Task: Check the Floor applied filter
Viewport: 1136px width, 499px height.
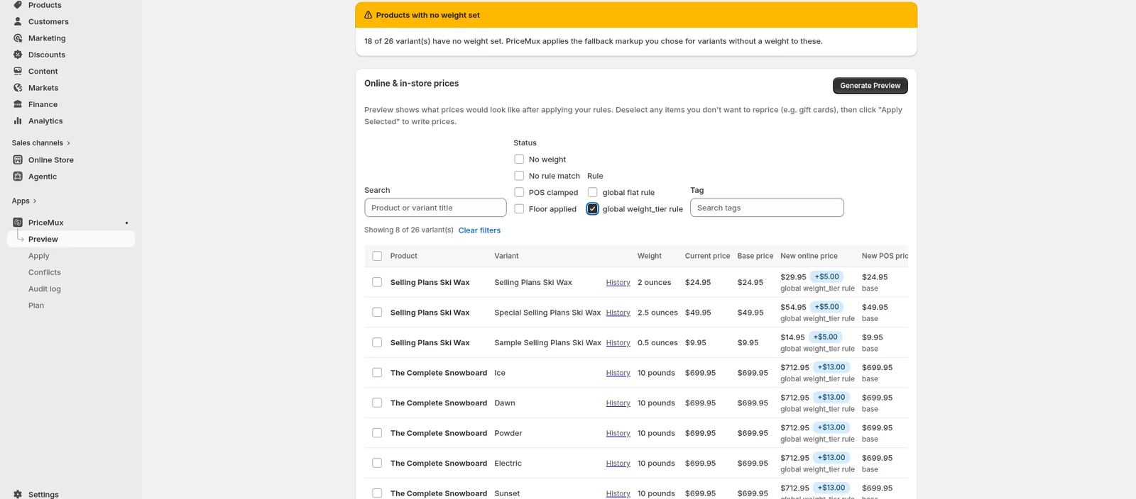Action: pos(519,209)
